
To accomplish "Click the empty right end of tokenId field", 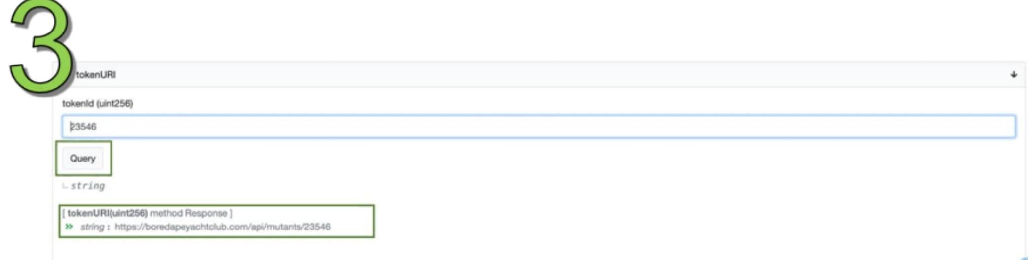I will 937,127.
